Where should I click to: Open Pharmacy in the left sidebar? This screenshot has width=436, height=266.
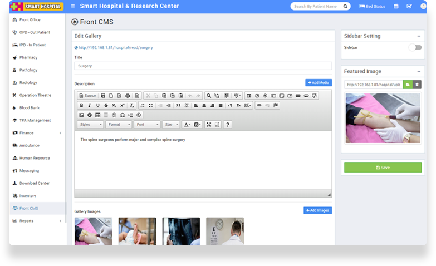28,57
